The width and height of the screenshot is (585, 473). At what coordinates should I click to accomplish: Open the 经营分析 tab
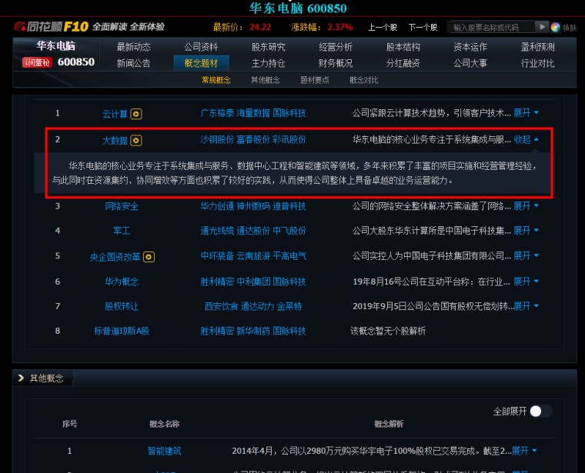coord(336,47)
